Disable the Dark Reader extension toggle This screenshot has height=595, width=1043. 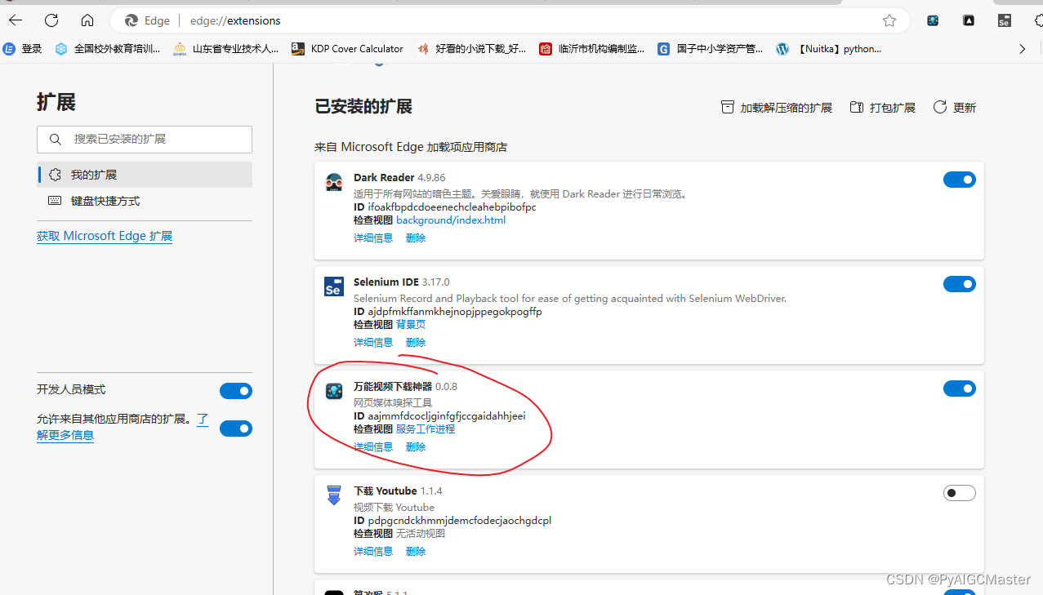click(960, 180)
